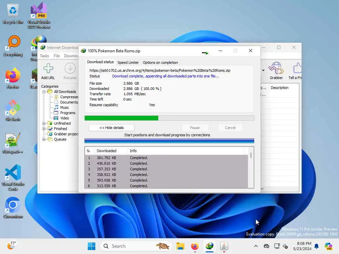Click the network display tray icon
This screenshot has height=254, width=339.
click(x=277, y=246)
